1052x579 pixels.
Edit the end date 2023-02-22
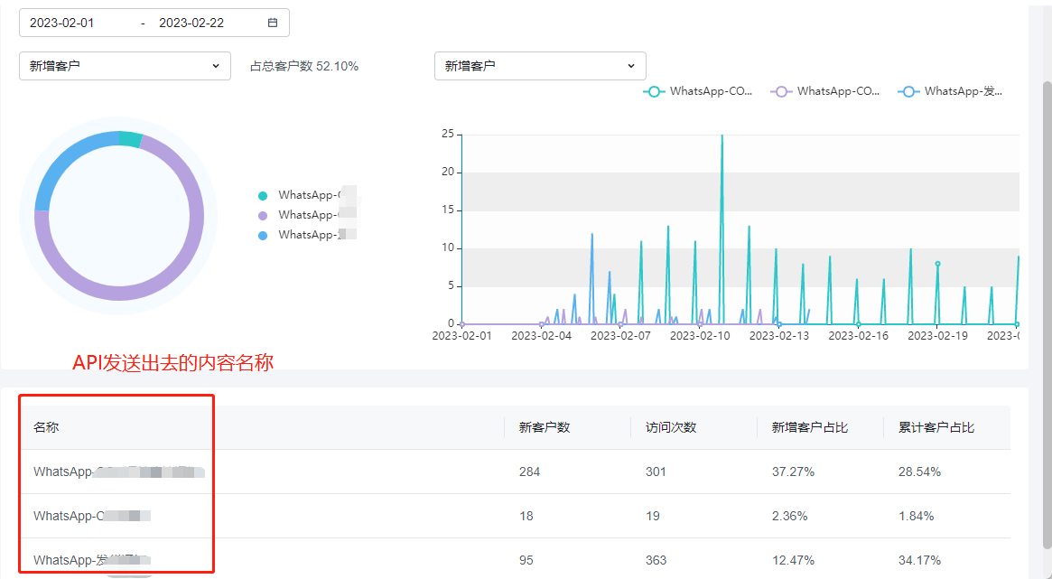point(191,23)
